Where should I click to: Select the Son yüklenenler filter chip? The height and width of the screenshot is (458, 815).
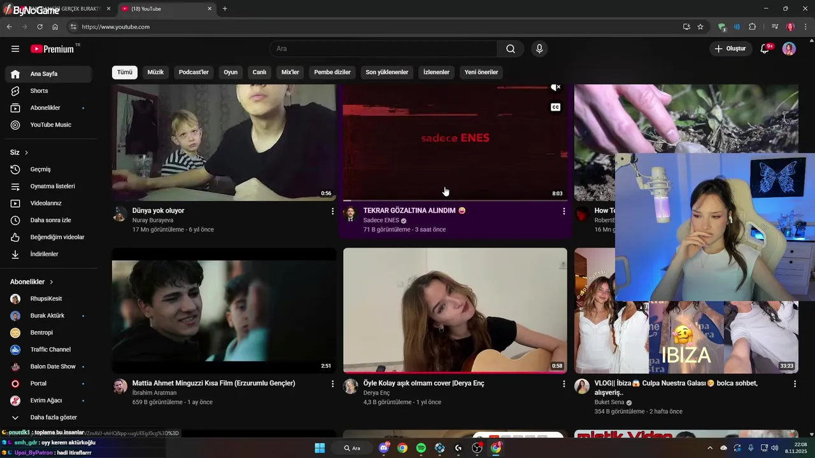(x=387, y=72)
